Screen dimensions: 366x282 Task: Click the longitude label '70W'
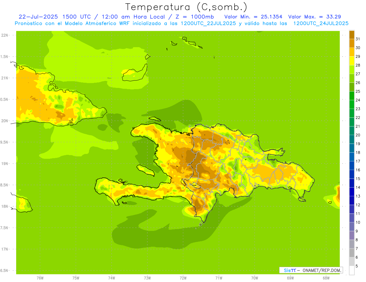coord(255,278)
